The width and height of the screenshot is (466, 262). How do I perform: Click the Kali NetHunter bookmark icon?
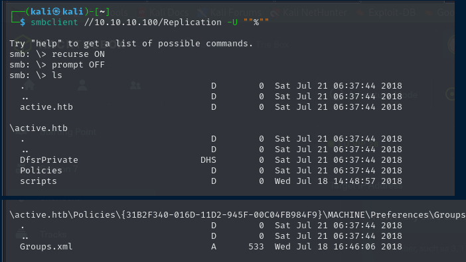[275, 13]
